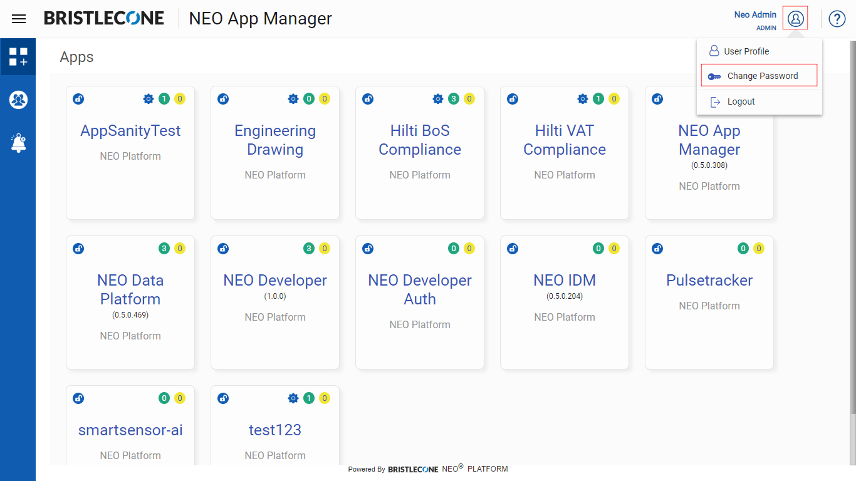Click yellow badge on NEO Developer Auth card
The height and width of the screenshot is (481, 856).
click(469, 249)
